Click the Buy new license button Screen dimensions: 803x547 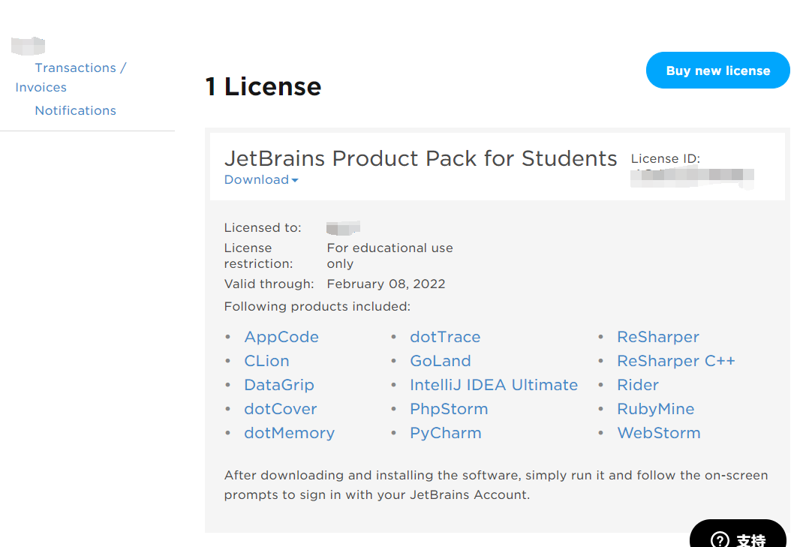pos(717,71)
